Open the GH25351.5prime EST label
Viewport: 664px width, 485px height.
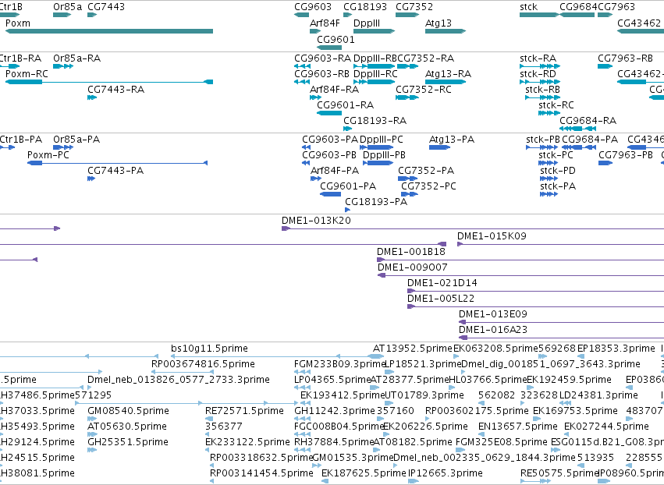coord(128,442)
